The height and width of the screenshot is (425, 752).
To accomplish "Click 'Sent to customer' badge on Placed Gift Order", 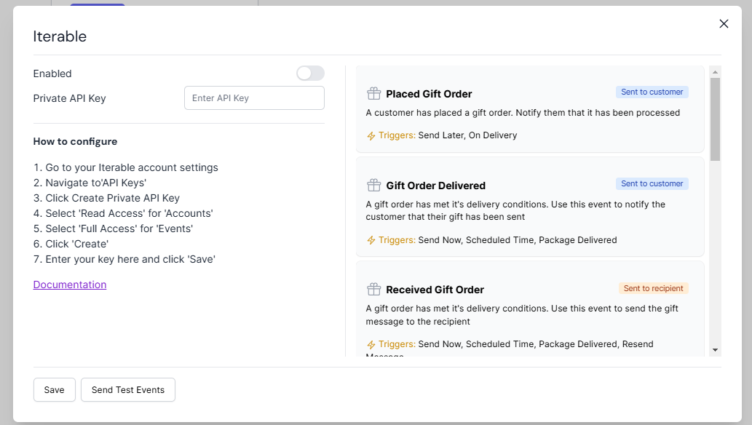I will [x=652, y=92].
